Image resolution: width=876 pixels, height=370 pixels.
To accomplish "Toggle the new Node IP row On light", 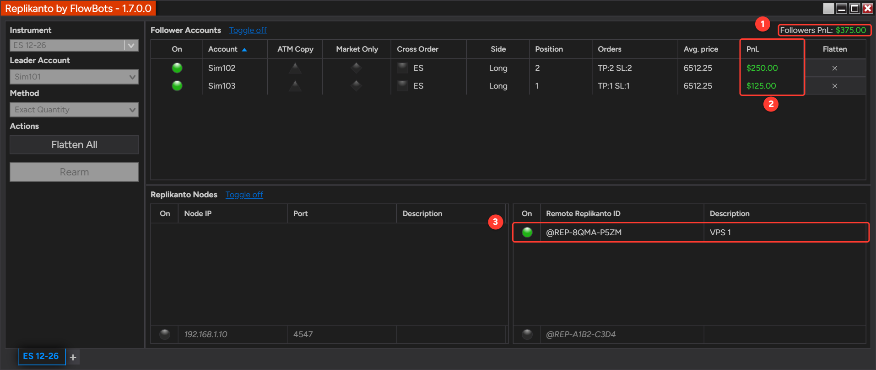I will 165,334.
